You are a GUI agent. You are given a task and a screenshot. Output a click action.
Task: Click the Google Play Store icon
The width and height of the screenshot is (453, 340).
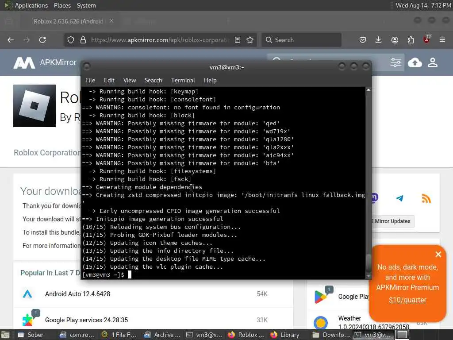pyautogui.click(x=321, y=297)
